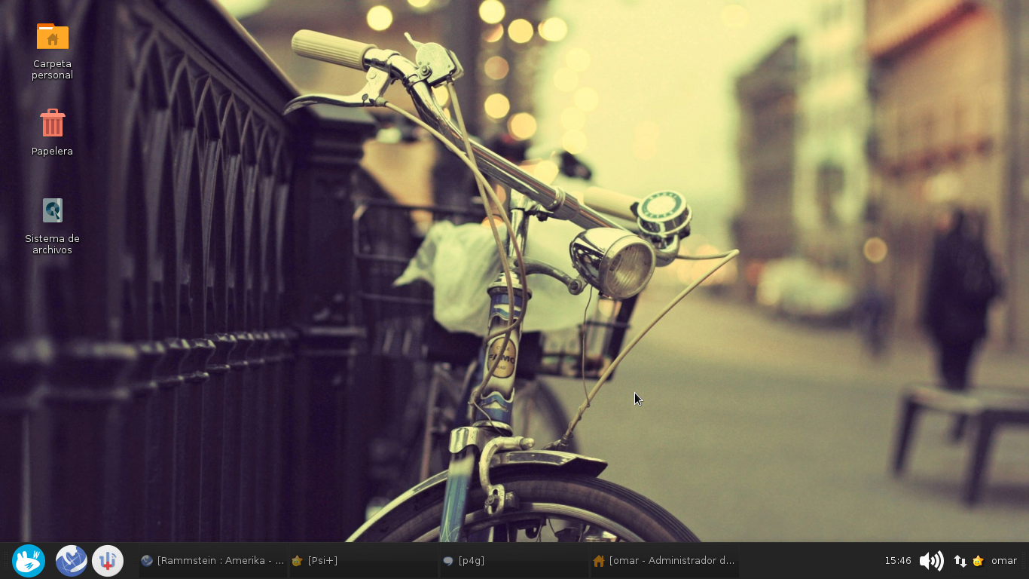Open the Xfce applications menu launcher
Image resolution: width=1029 pixels, height=579 pixels.
coord(29,561)
